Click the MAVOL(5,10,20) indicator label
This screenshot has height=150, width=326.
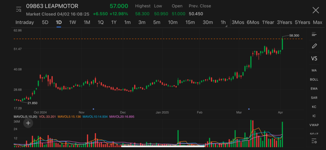click(x=25, y=117)
